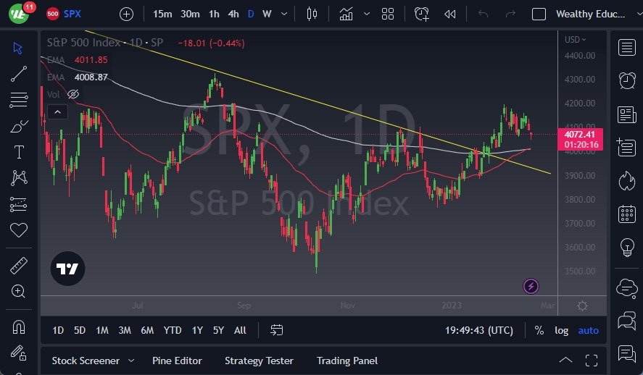Select the measure ruler tool

(x=19, y=265)
